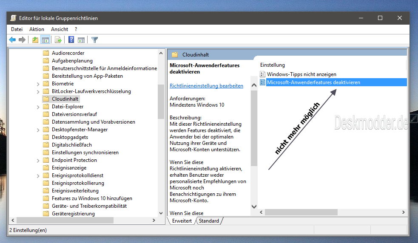
Task: Click description pane scroll up arrow
Action: 254,85
